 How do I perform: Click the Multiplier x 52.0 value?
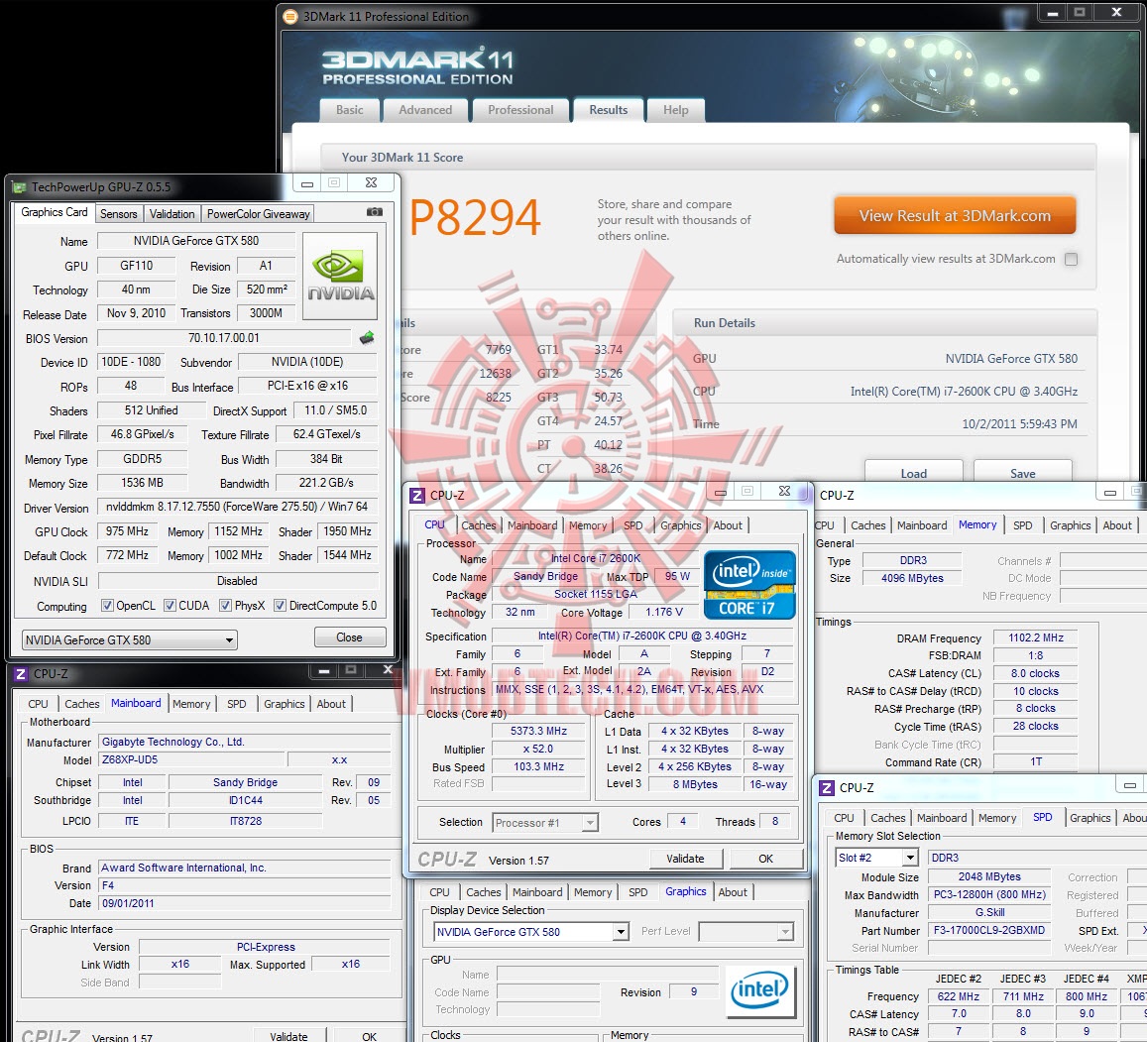539,749
